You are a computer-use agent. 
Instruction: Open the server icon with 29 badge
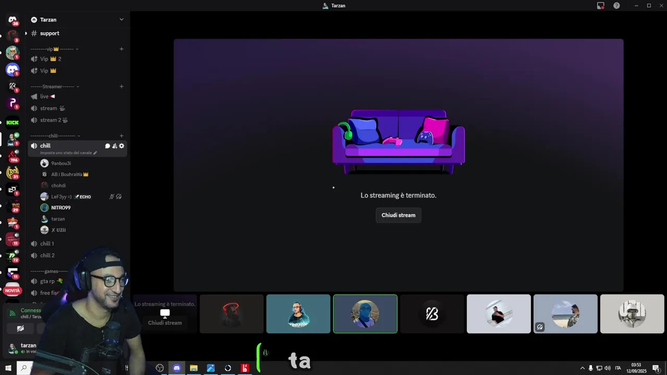tap(13, 206)
